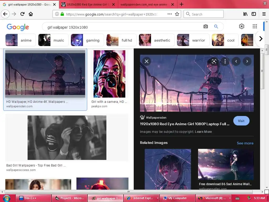This screenshot has height=202, width=269.
Task: Open the on-screen keyboard tray icon
Action: click(237, 198)
